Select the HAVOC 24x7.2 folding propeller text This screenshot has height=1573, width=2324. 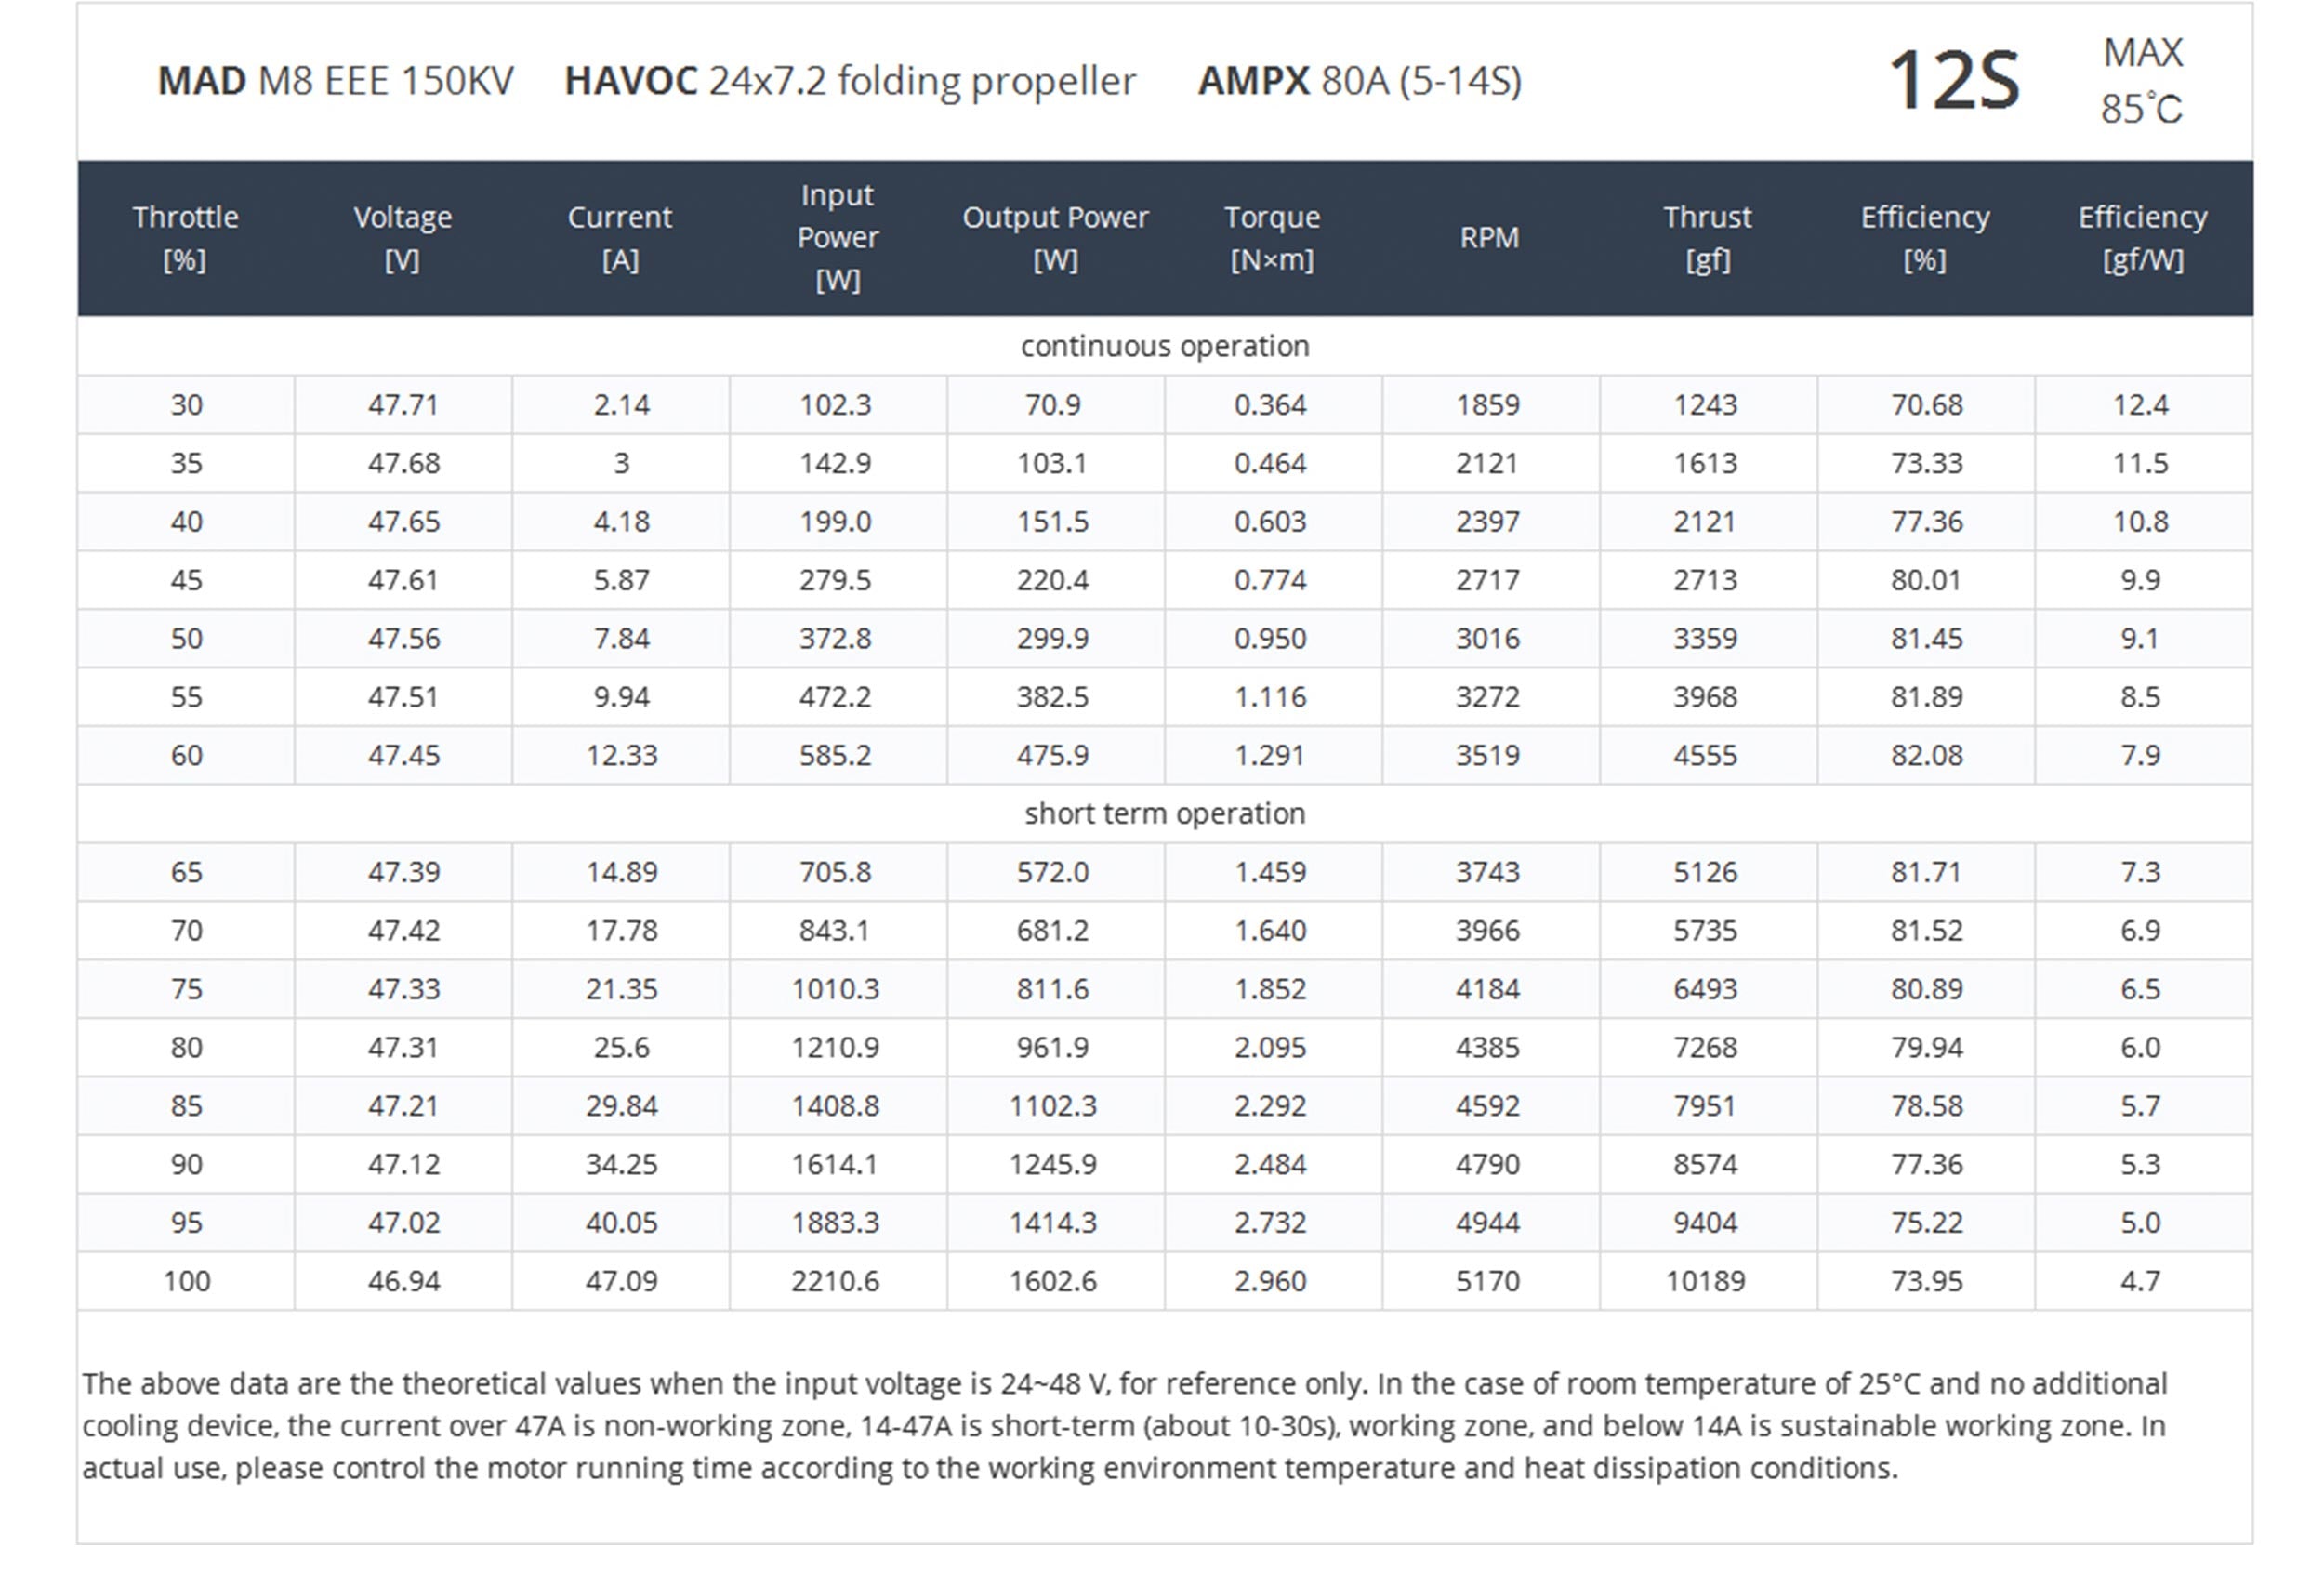click(850, 81)
